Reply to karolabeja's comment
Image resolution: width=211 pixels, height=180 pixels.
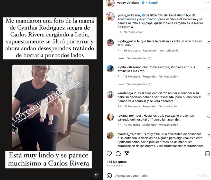[x=149, y=107]
